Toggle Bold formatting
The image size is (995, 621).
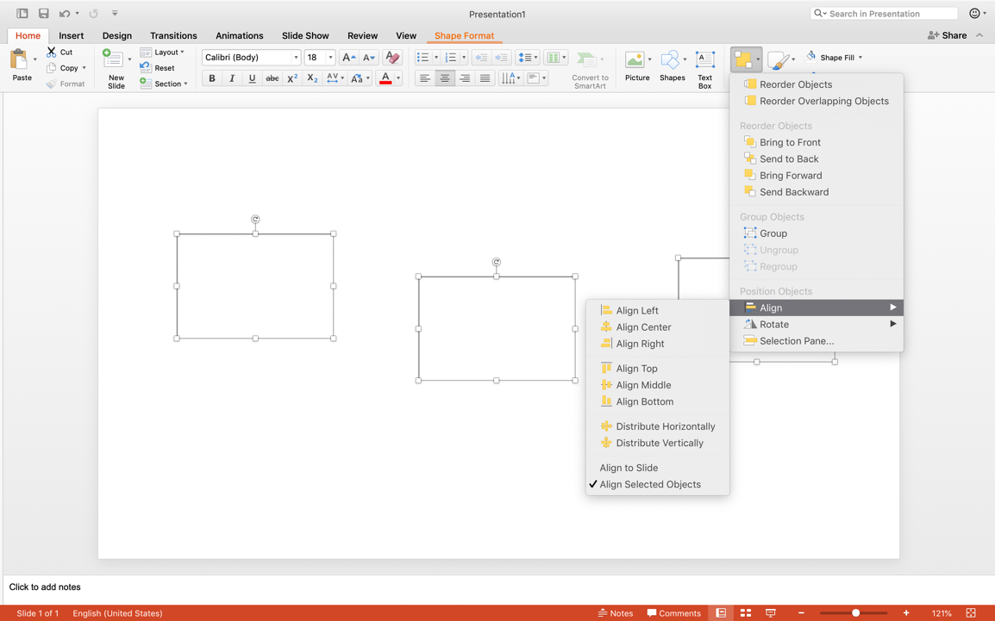pyautogui.click(x=212, y=78)
